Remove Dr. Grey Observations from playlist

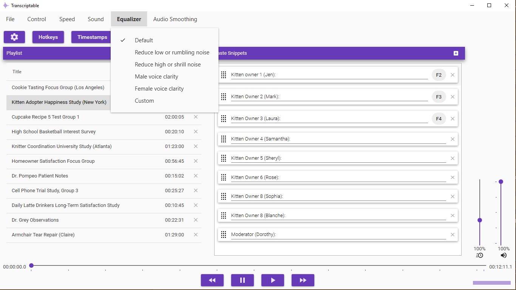(x=196, y=220)
